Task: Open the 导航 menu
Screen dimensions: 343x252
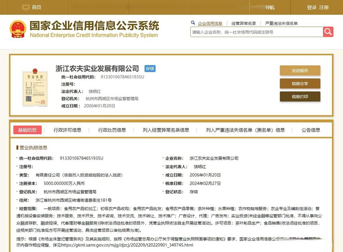Action: tap(270, 7)
